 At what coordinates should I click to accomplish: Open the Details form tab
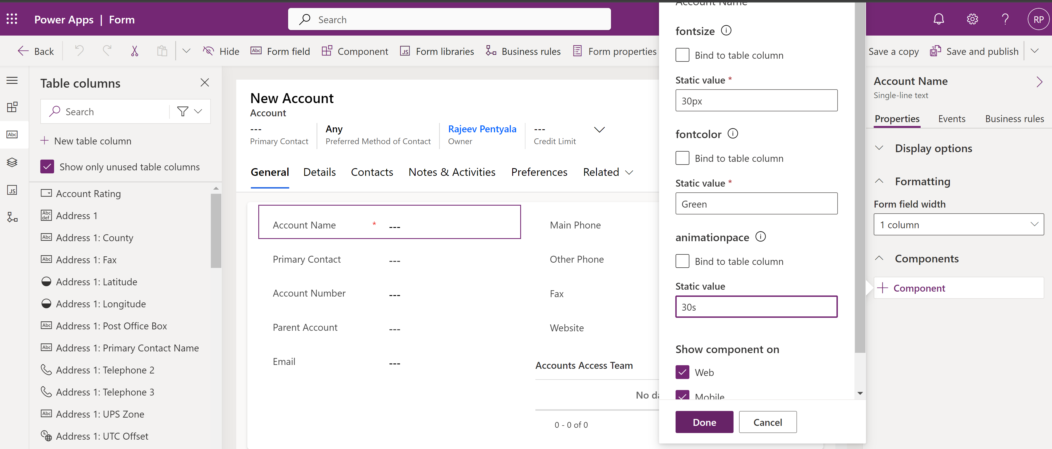pyautogui.click(x=319, y=172)
